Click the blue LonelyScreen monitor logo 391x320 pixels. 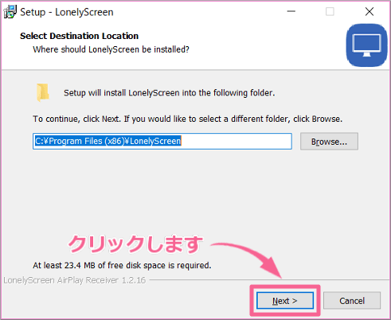366,45
